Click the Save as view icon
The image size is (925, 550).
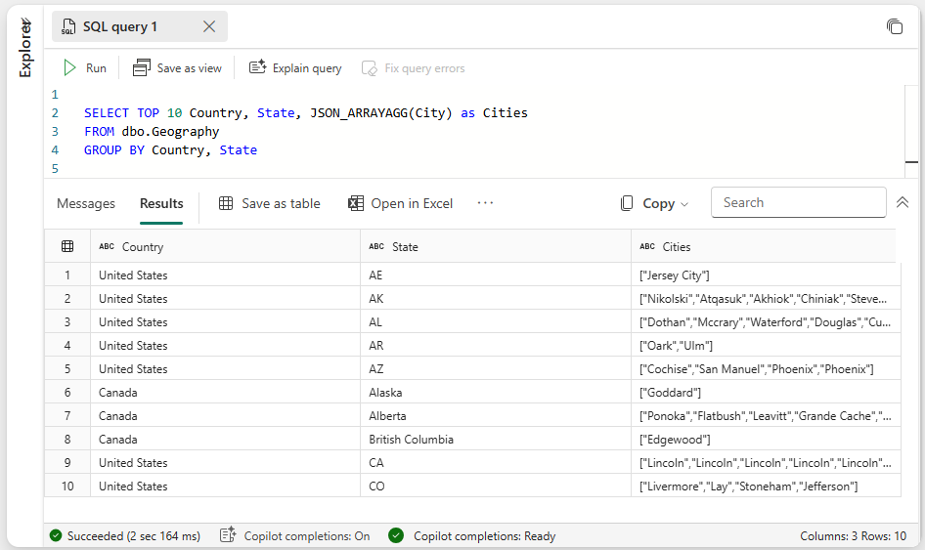click(x=142, y=68)
